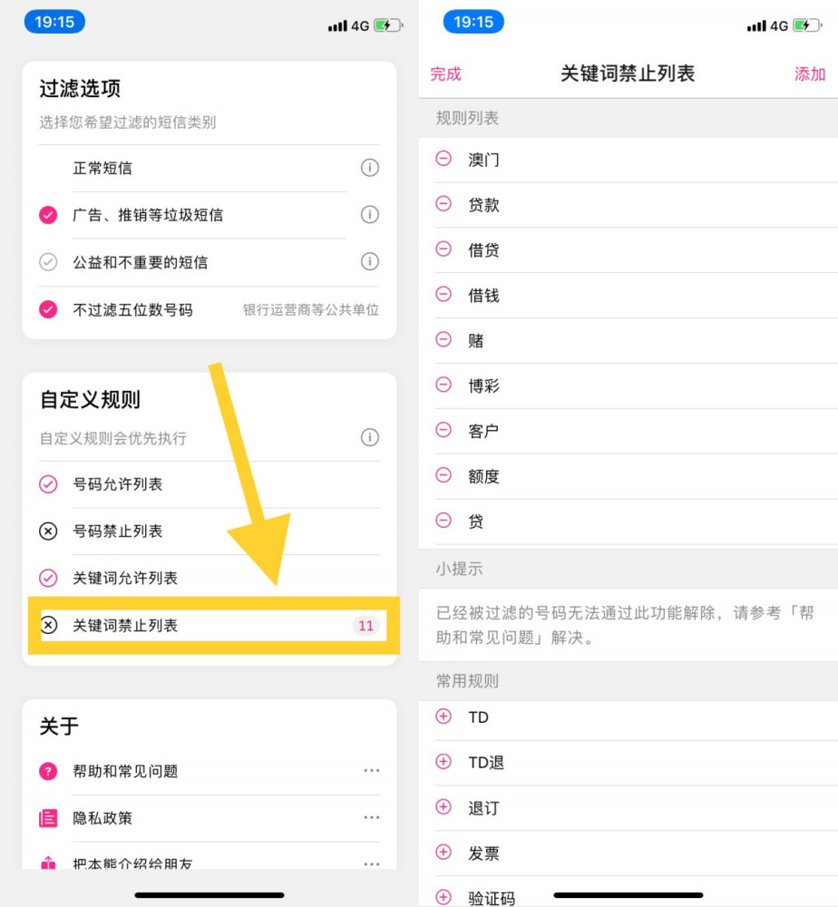Select 关键词允许列表 row
The height and width of the screenshot is (907, 838).
209,578
